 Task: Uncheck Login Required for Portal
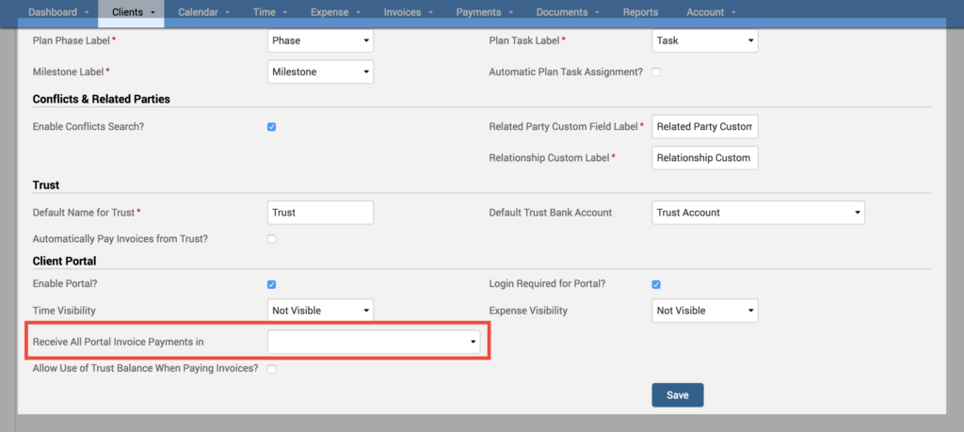click(x=656, y=284)
